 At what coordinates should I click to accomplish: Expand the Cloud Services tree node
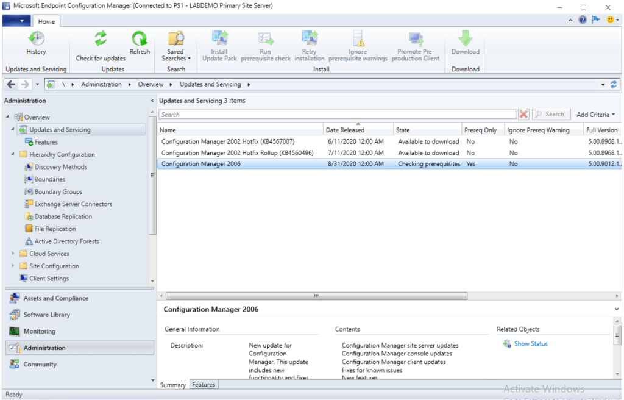point(13,254)
